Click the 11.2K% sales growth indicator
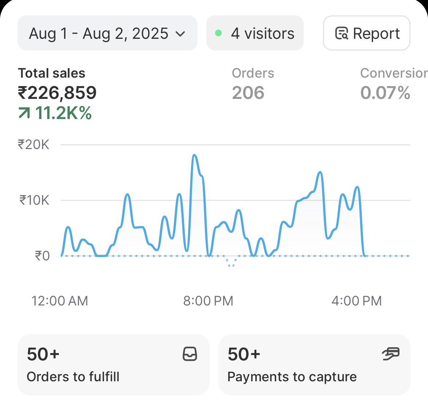The width and height of the screenshot is (428, 404). pos(63,113)
